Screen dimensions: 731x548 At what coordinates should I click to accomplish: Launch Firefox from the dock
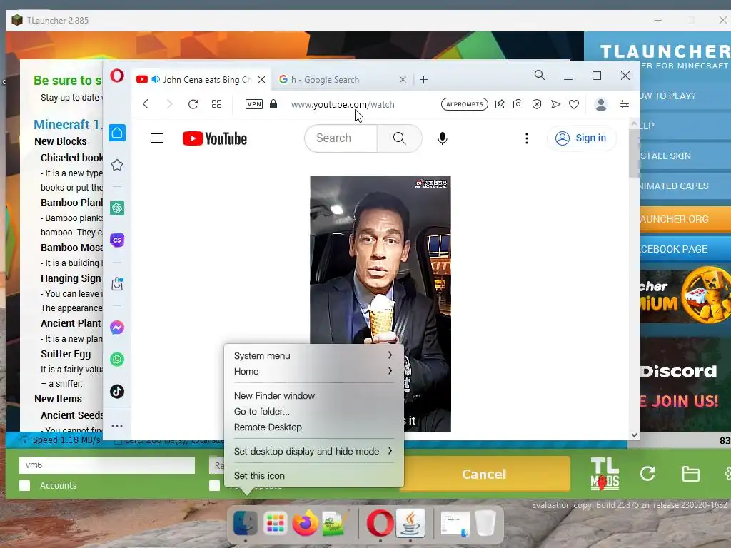(305, 523)
